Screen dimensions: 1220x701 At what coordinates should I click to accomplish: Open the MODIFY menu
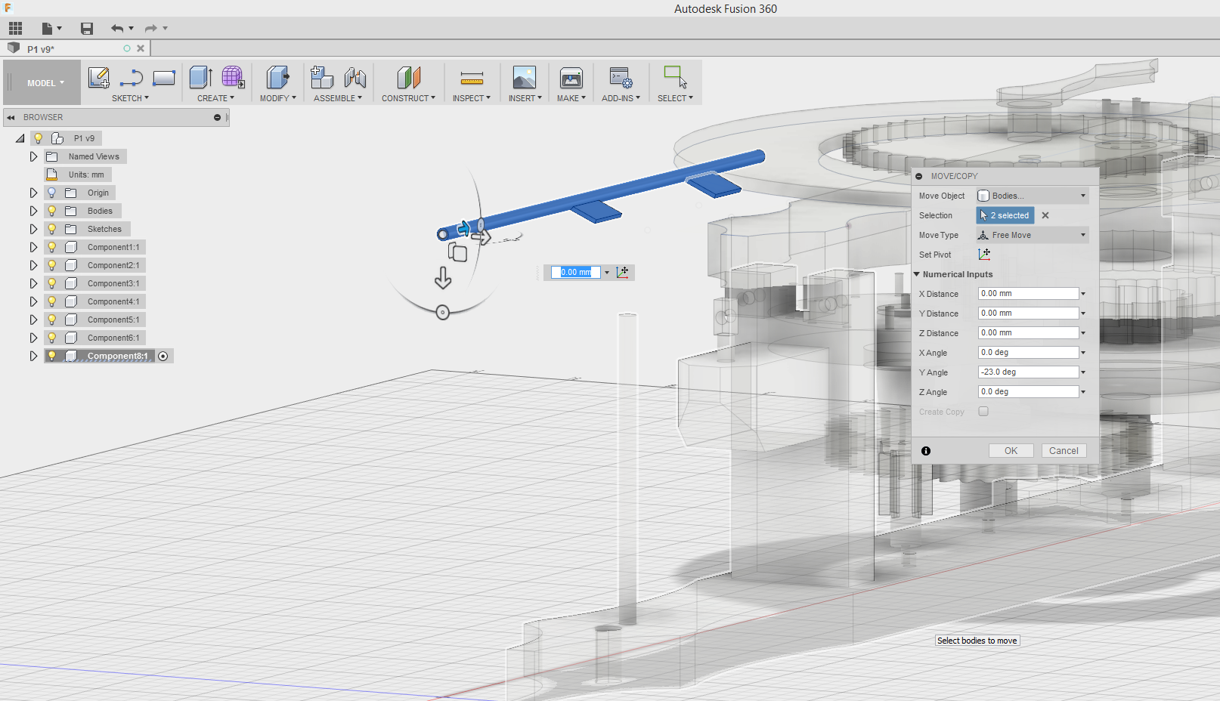pyautogui.click(x=277, y=98)
